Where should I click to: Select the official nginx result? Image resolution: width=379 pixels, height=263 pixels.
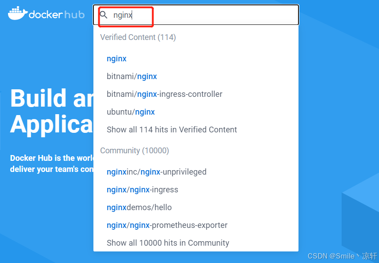[x=117, y=59]
